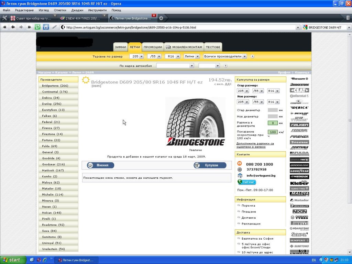Screen dimensions: 352x264
Task: Click the closed tabs trash icon
Action: pos(348,18)
